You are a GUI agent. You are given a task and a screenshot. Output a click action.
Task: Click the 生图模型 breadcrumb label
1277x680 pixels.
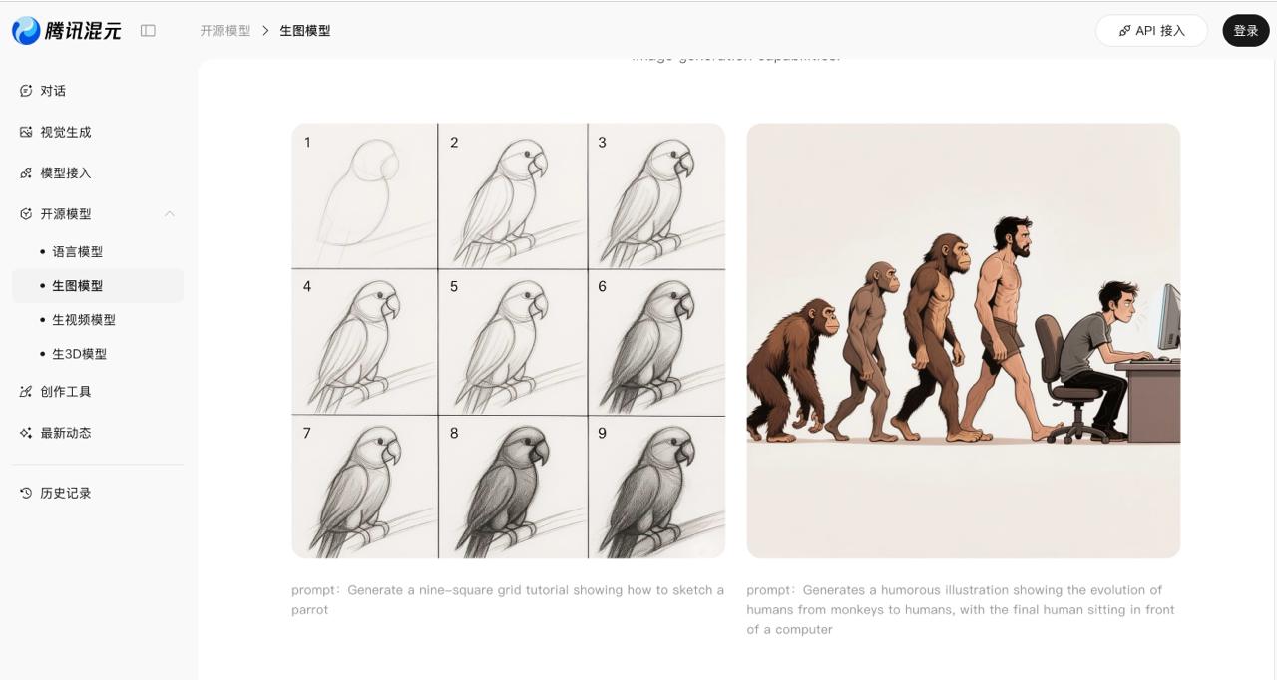(304, 31)
